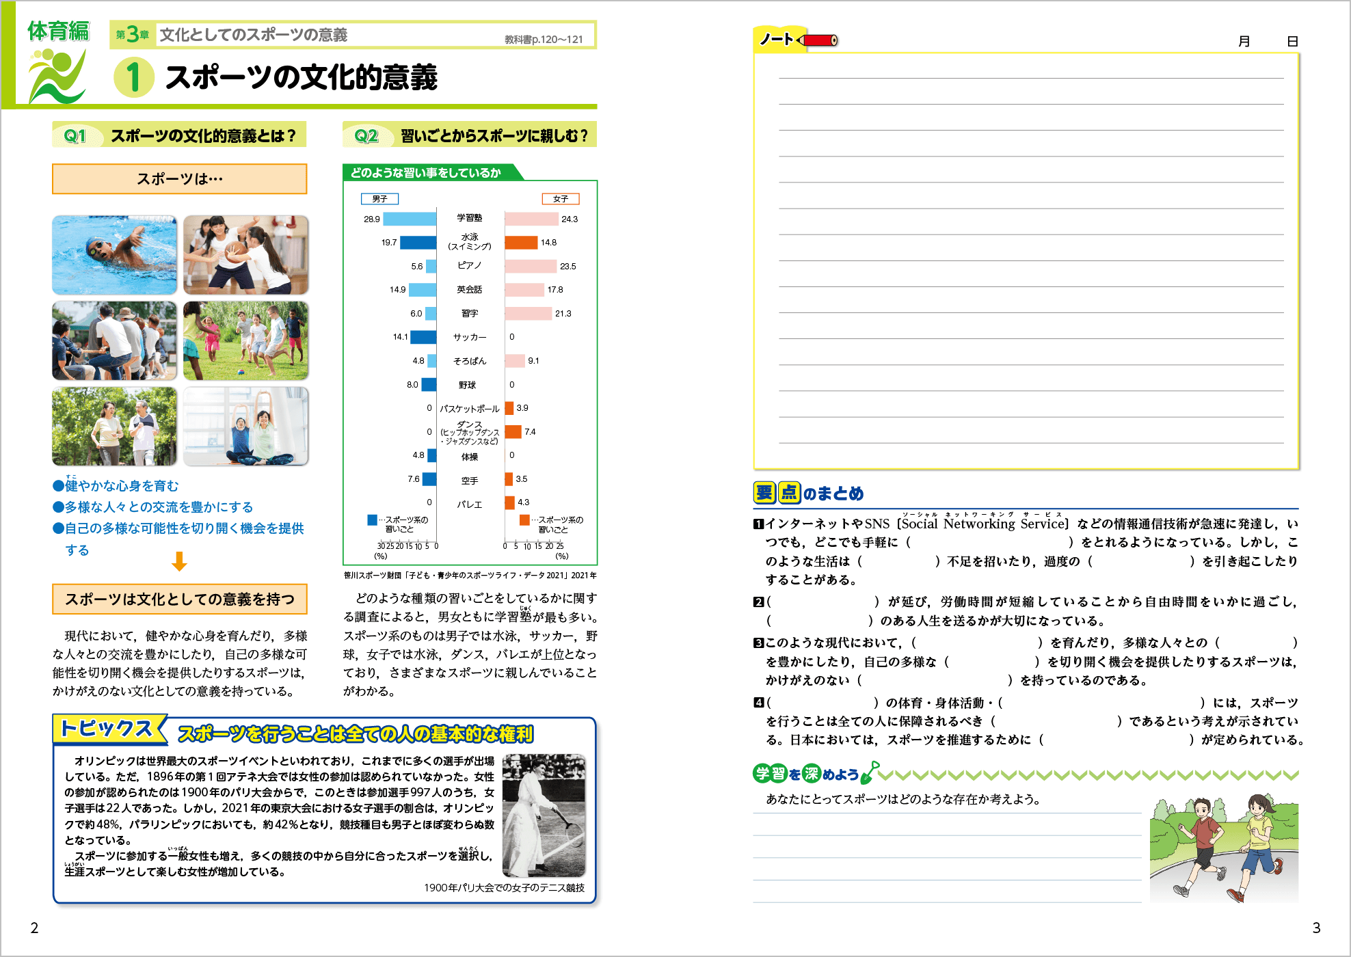Viewport: 1351px width, 957px height.
Task: Click the first blank in summary item 2
Action: pos(824,602)
